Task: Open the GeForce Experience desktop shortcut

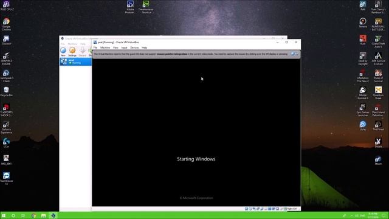Action: 6,127
